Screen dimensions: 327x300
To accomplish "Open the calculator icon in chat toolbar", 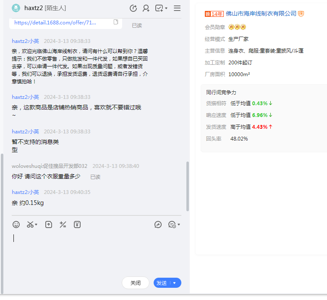I will point(63,225).
